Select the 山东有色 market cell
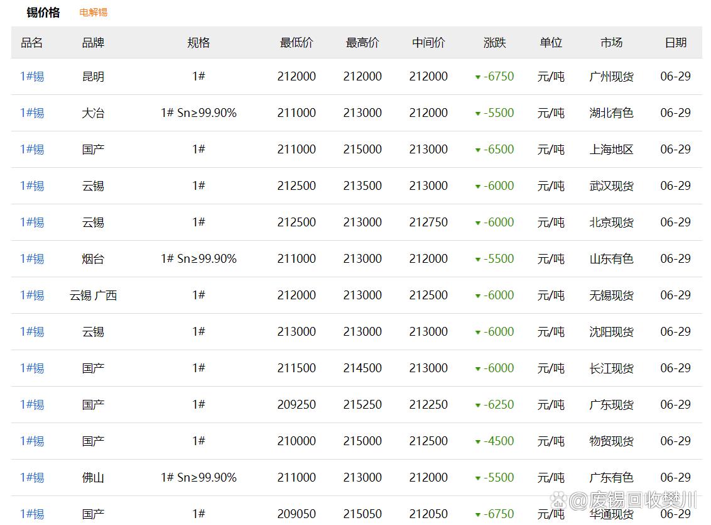The width and height of the screenshot is (711, 525). pyautogui.click(x=611, y=258)
